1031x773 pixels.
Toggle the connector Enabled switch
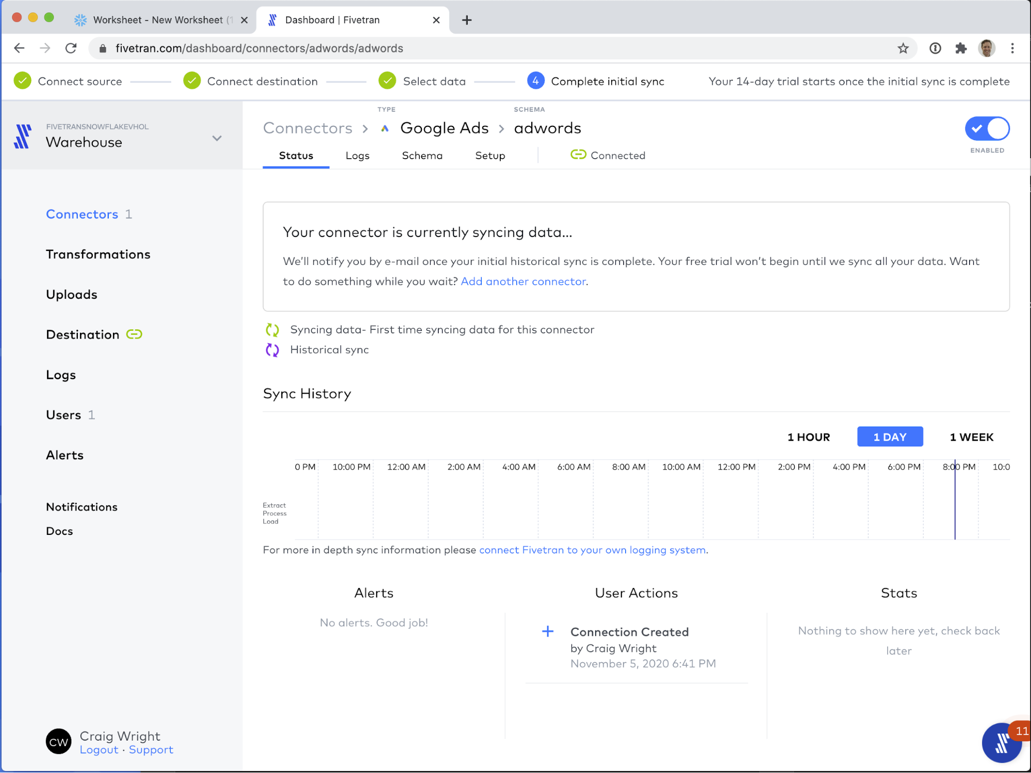point(987,129)
